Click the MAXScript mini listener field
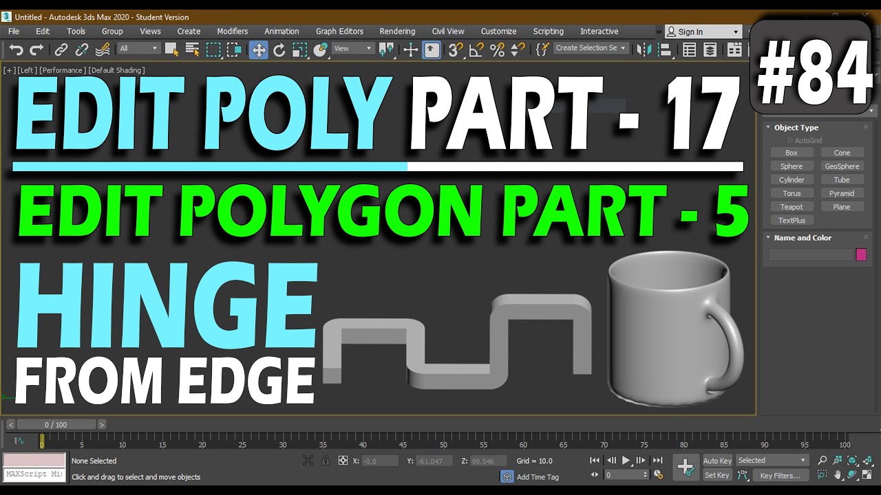This screenshot has height=495, width=881. pos(34,475)
